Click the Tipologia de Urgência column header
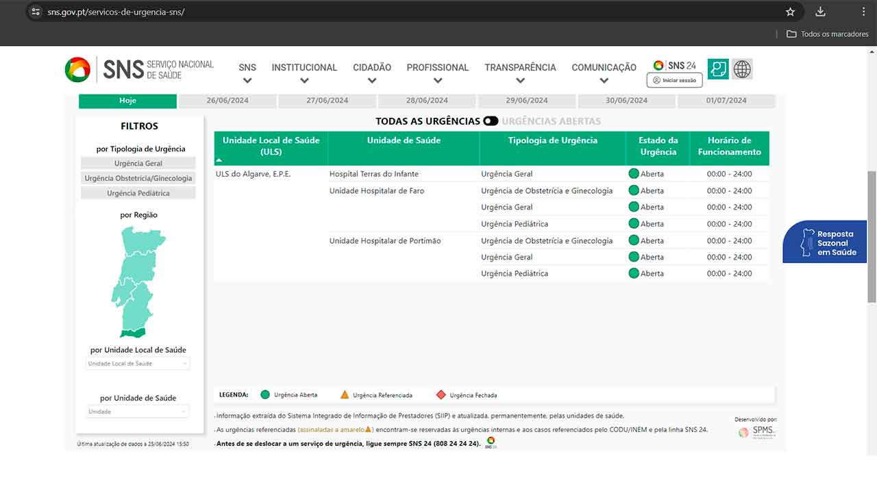The image size is (877, 493). (552, 148)
